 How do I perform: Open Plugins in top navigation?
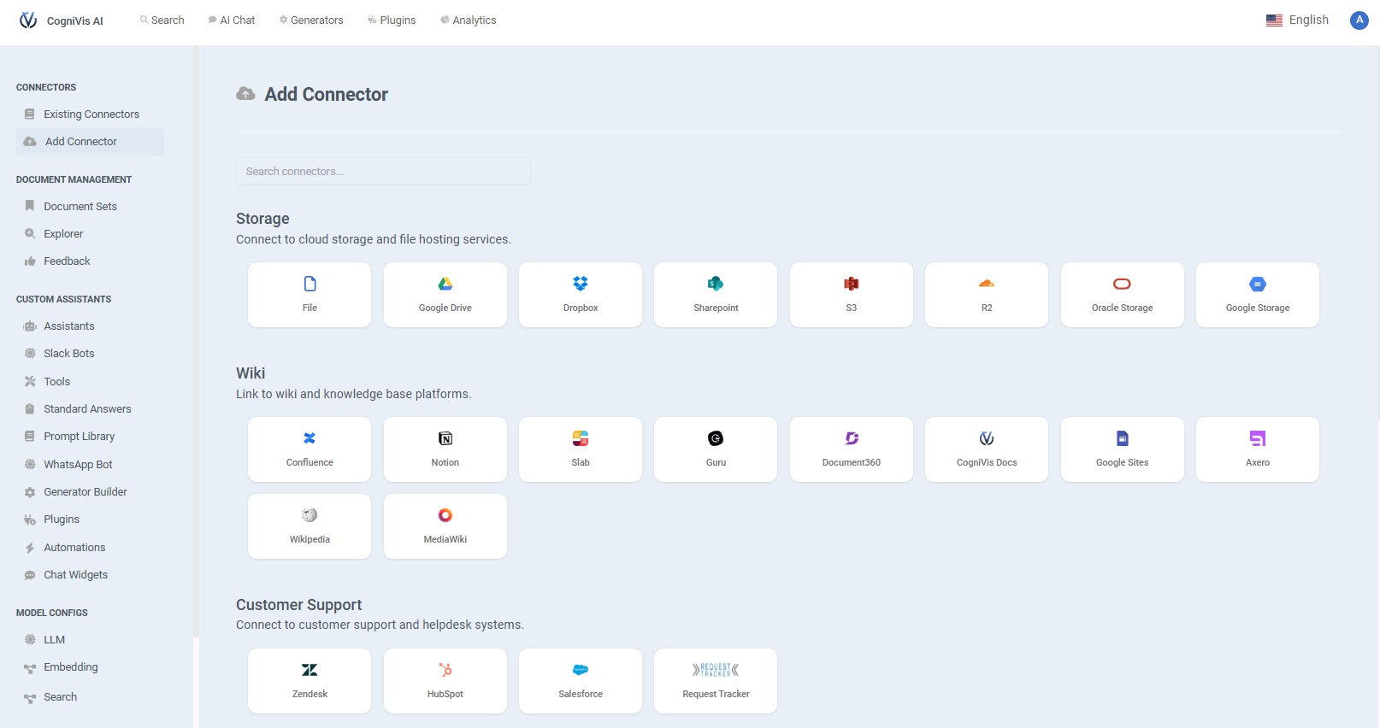pos(392,20)
